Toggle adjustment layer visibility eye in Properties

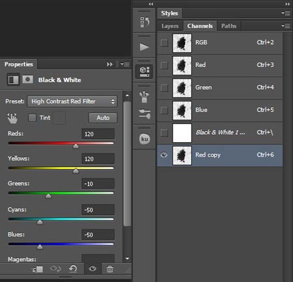(x=92, y=269)
